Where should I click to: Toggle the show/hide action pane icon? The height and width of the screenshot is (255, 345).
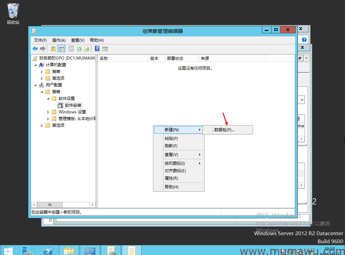[x=105, y=48]
